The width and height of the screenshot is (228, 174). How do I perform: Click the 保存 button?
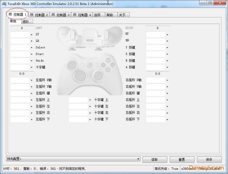click(209, 159)
